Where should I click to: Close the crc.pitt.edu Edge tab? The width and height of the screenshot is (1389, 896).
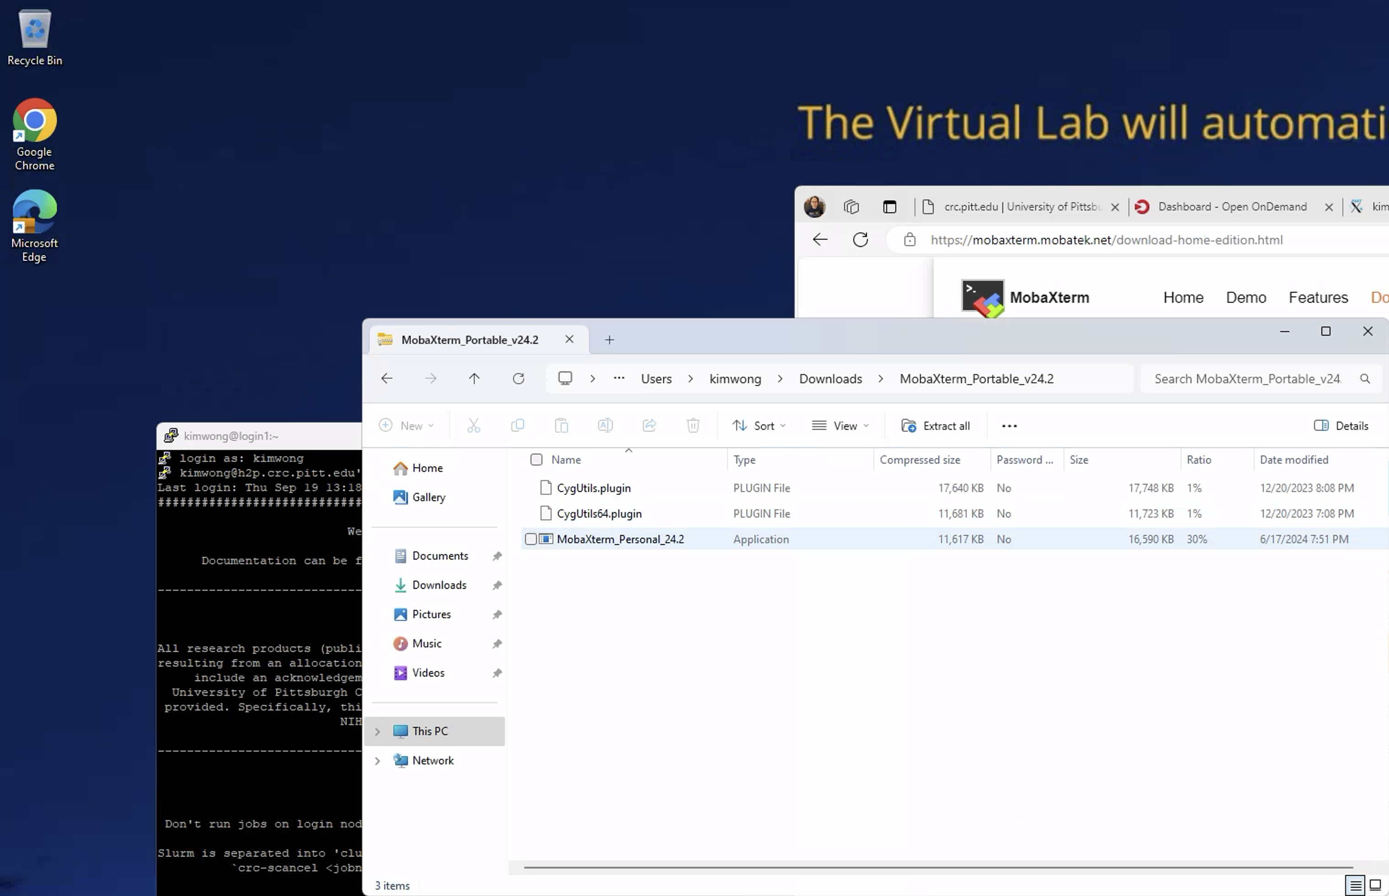point(1114,207)
